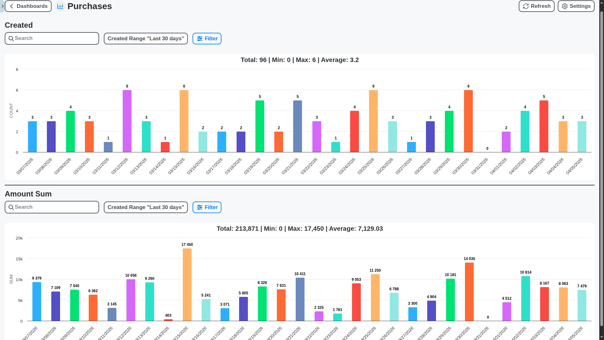Click the bar chart icon beside Purchases title
The height and width of the screenshot is (340, 604).
click(x=60, y=6)
